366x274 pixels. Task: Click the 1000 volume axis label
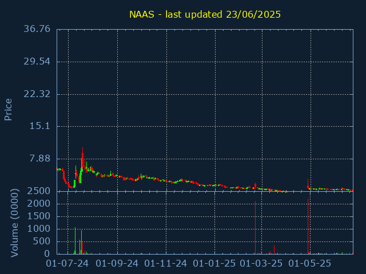coord(39,229)
